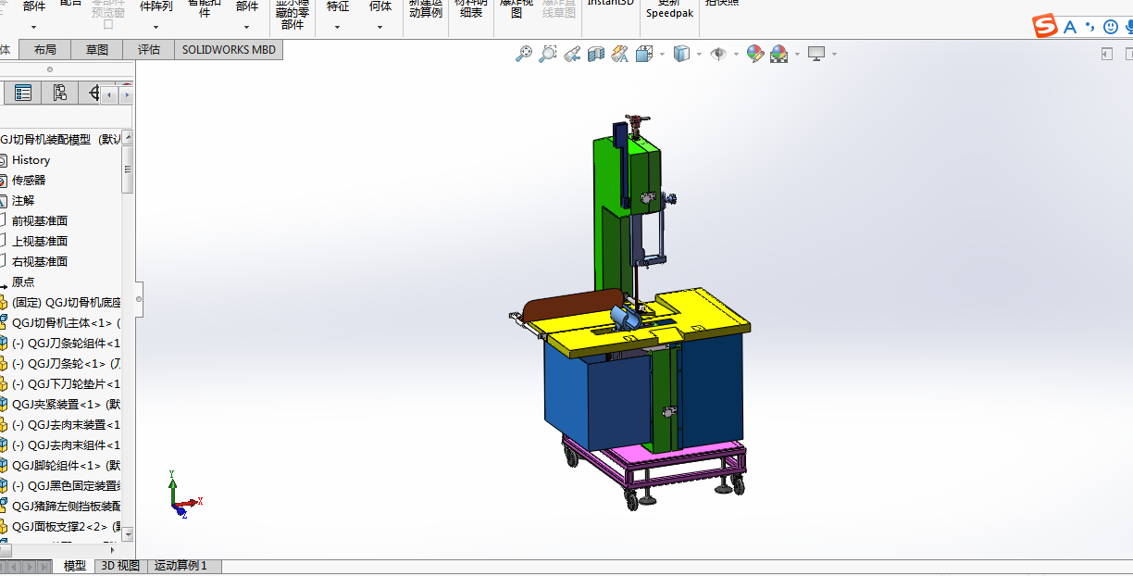Image resolution: width=1133 pixels, height=576 pixels.
Task: Select QGJ猪蹄左侧挡板装配 component
Action: tap(67, 507)
